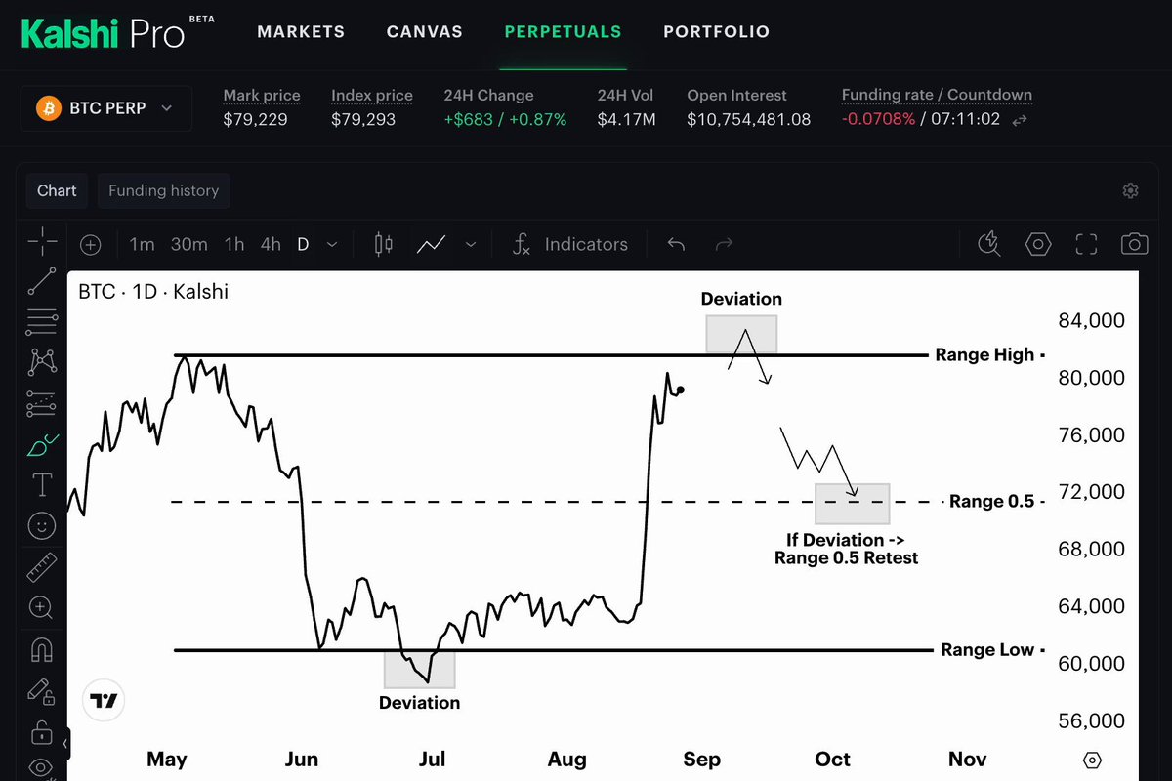Select the D daily timeframe
This screenshot has height=781, width=1172.
[303, 244]
